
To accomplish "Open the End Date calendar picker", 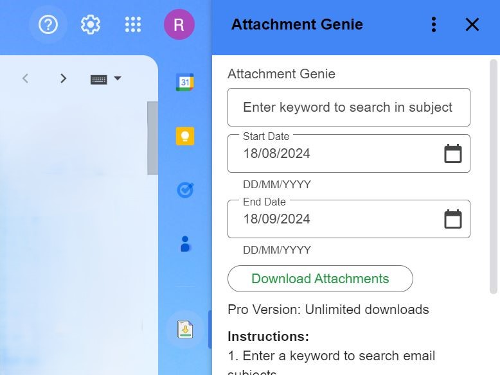I will (453, 219).
